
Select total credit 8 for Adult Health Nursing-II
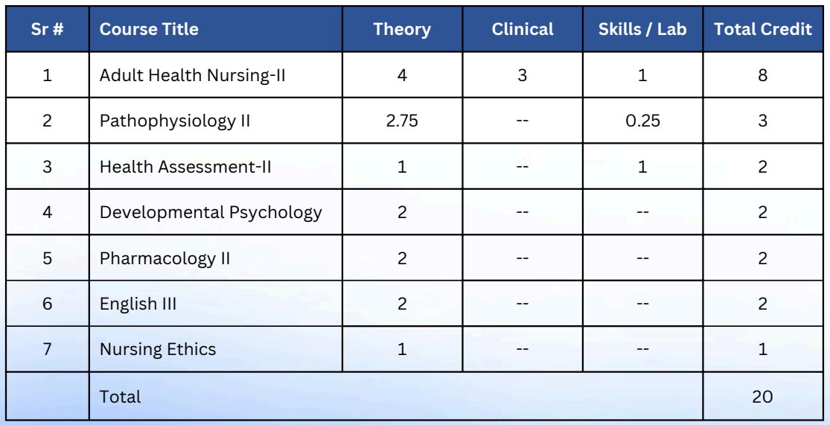point(763,76)
